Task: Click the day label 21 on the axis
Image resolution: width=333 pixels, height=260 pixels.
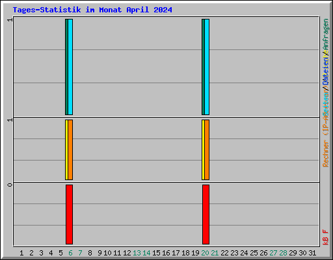Action: click(215, 253)
